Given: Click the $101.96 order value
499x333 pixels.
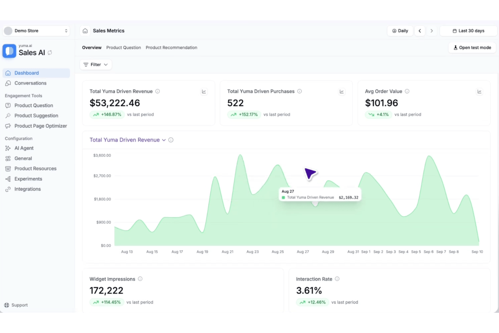Looking at the screenshot, I should (381, 103).
